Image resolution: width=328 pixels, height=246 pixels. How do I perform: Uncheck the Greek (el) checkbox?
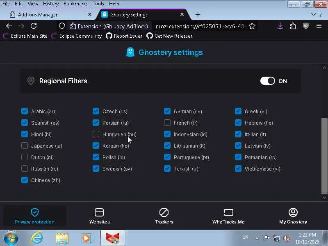click(x=238, y=111)
